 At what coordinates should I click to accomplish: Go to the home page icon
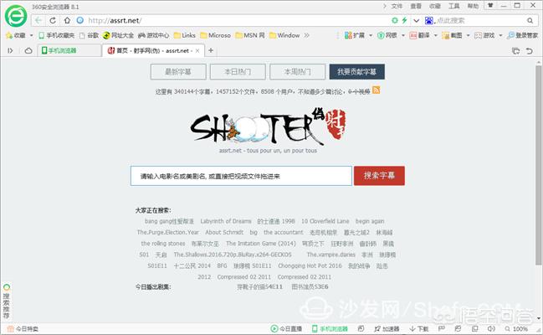point(67,20)
